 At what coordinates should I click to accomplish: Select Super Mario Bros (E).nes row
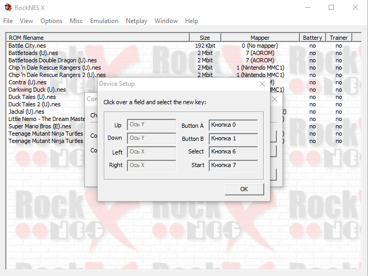pos(40,126)
